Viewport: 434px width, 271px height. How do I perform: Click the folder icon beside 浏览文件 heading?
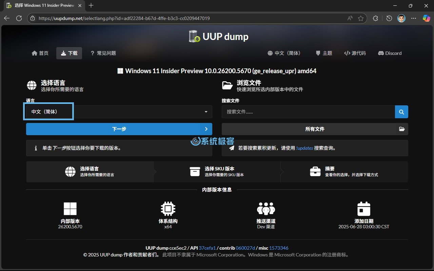(228, 85)
